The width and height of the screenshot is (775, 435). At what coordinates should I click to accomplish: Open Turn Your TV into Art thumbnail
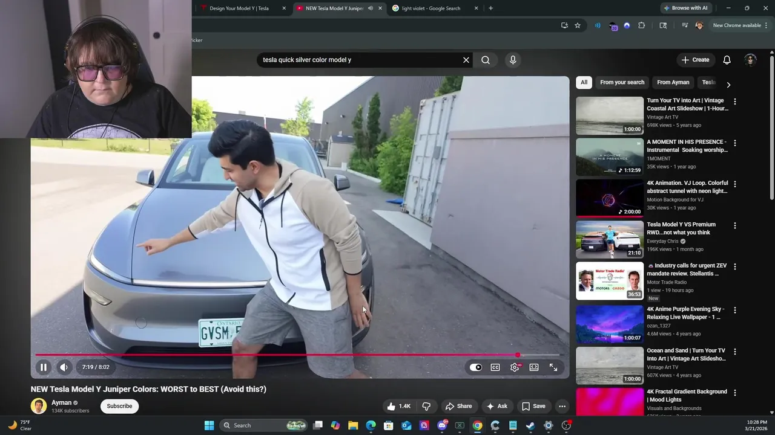click(610, 115)
